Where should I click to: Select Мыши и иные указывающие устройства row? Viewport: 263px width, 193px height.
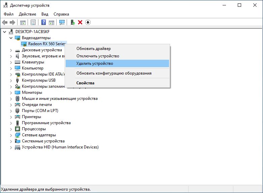(x=60, y=99)
